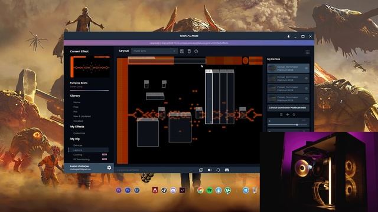This screenshot has height=212, width=378.
Task: Open Steam from the dock
Action: click(x=164, y=190)
